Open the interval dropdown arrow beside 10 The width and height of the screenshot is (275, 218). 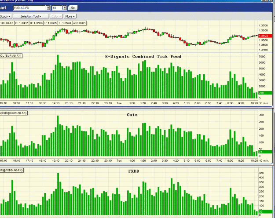click(65, 8)
